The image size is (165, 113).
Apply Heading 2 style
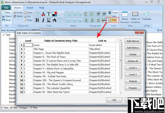pos(73,14)
